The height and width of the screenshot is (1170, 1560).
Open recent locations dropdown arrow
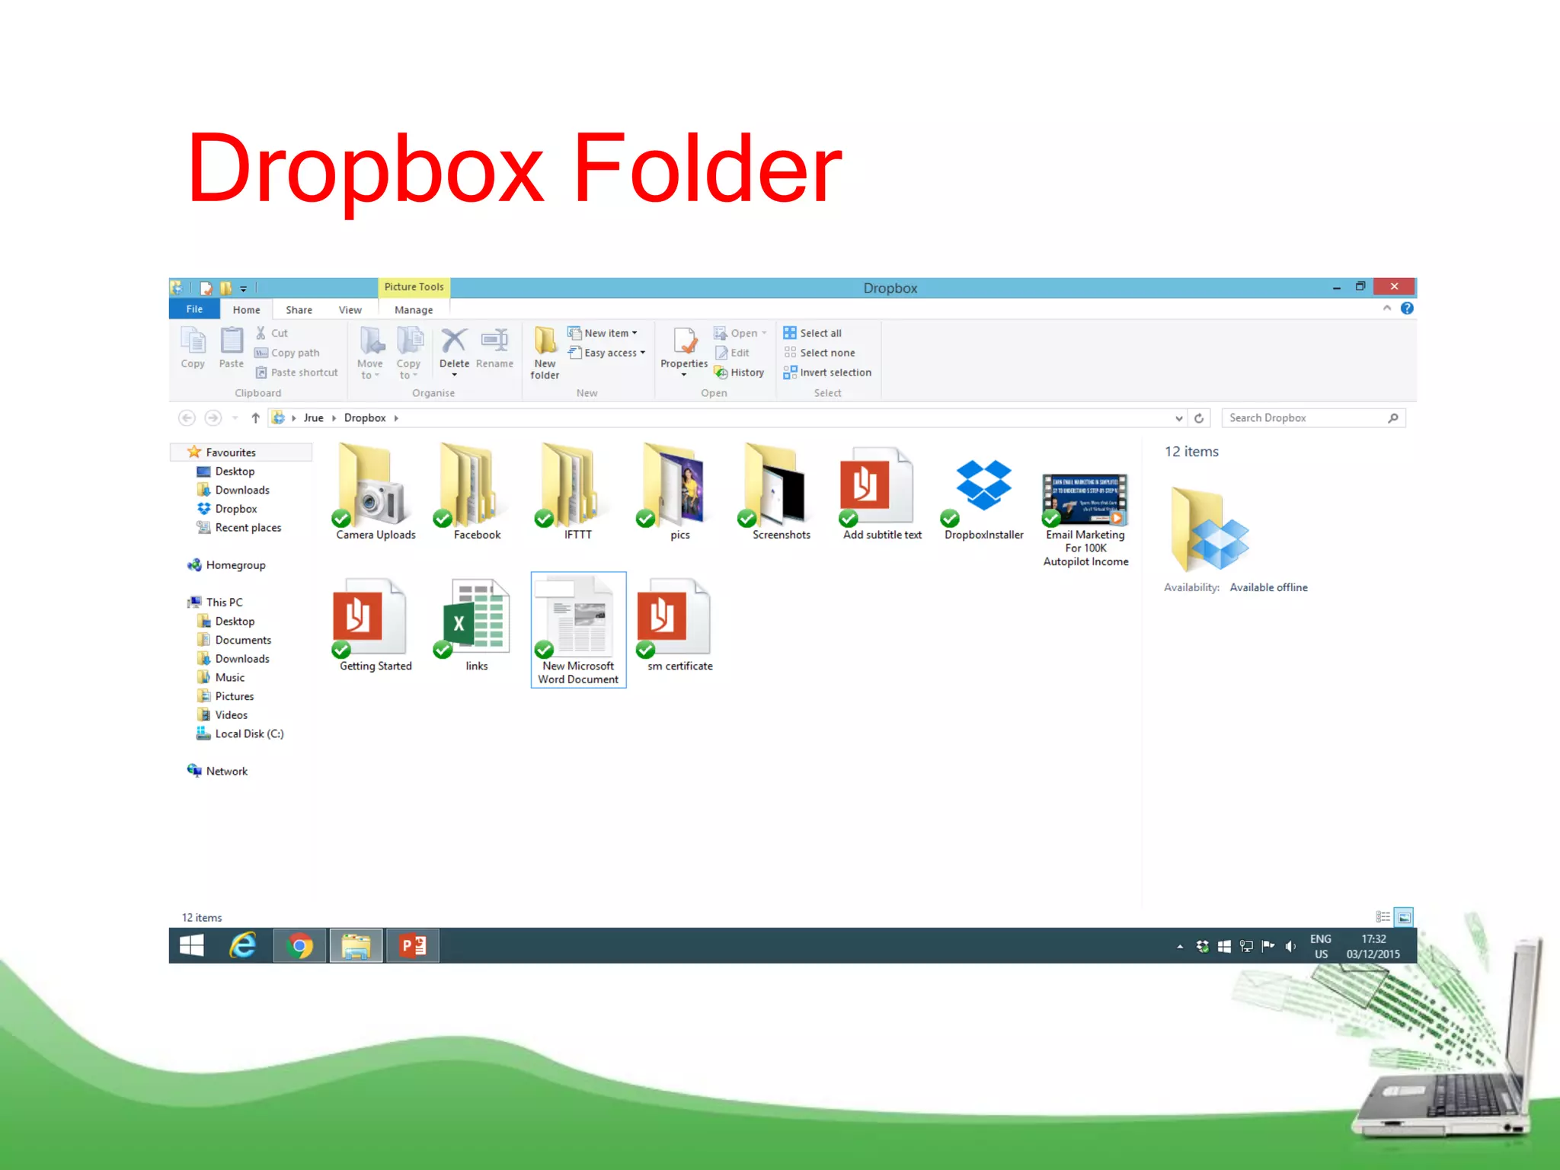click(x=235, y=418)
